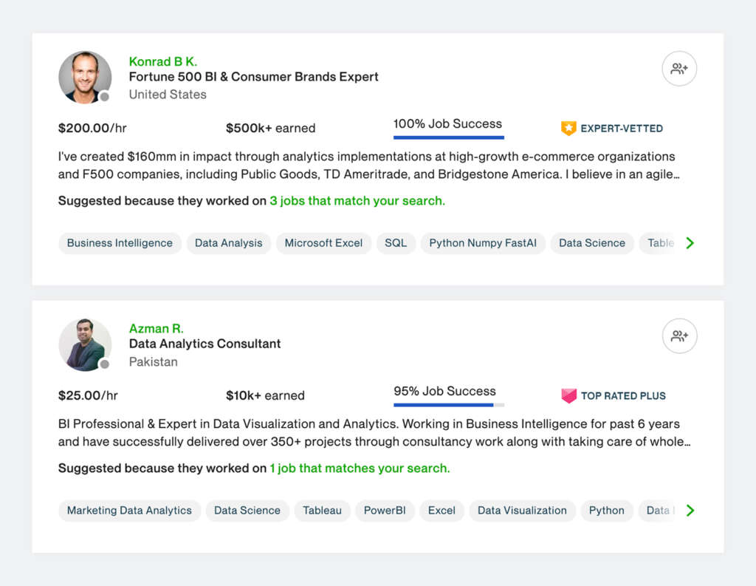Select the Tableau skill tag on Azman's card
Screen dimensions: 756x586
322,510
